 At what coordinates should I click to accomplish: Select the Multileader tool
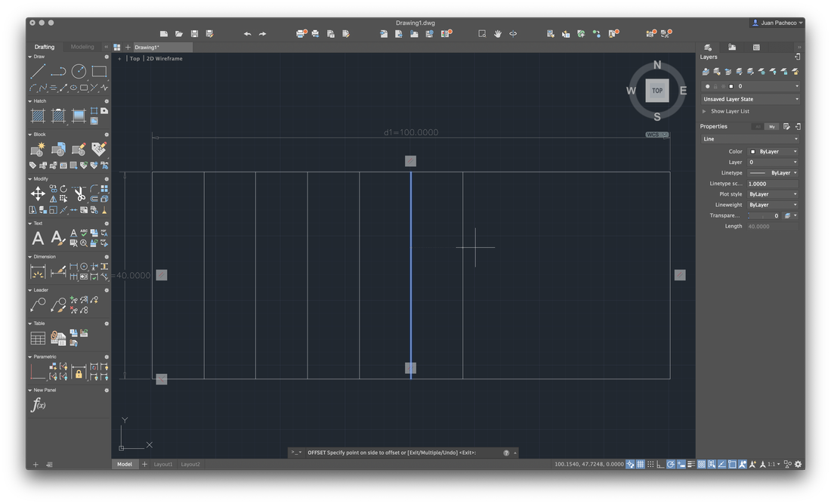coord(38,305)
